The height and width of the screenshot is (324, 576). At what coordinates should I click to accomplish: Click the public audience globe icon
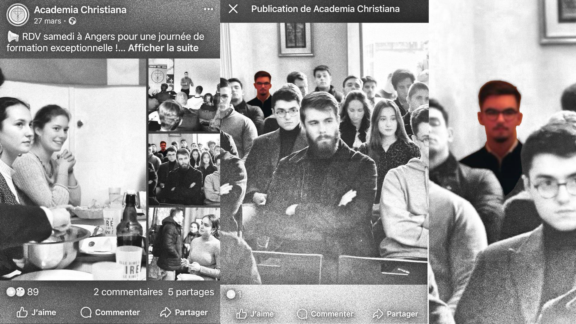click(72, 21)
